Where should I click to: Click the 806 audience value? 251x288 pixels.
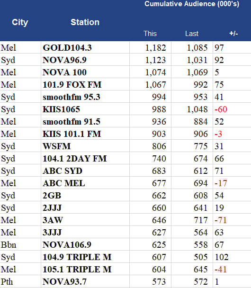click(x=159, y=146)
